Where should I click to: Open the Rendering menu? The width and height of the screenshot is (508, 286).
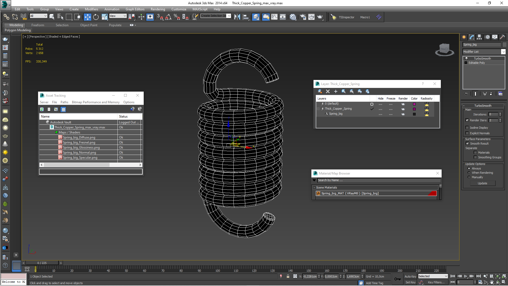coord(158,9)
